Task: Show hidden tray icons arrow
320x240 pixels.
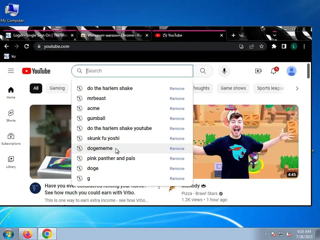Action: click(266, 234)
